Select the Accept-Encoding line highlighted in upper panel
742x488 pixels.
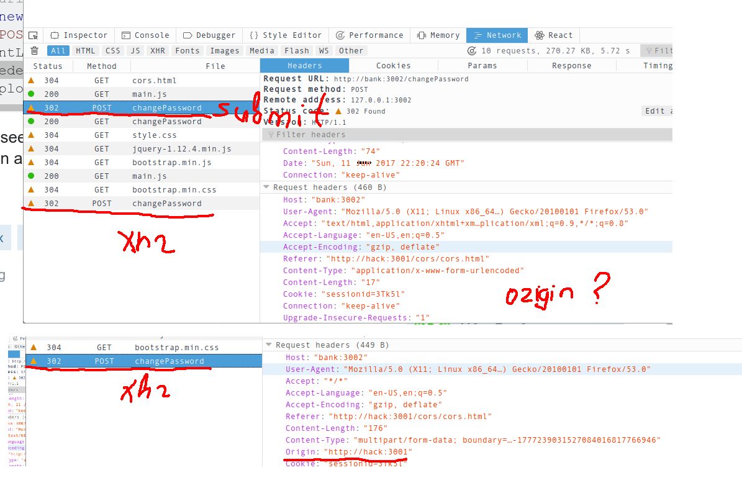pyautogui.click(x=466, y=247)
